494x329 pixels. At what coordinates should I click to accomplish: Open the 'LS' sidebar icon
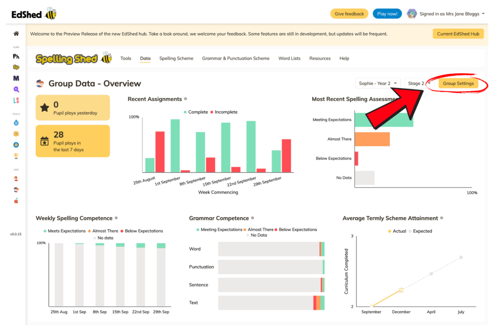point(16,100)
